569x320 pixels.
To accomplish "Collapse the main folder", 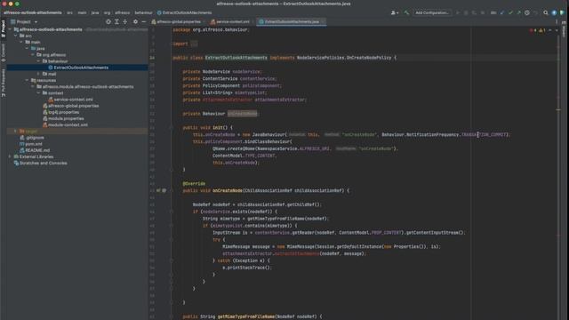I will (x=21, y=42).
